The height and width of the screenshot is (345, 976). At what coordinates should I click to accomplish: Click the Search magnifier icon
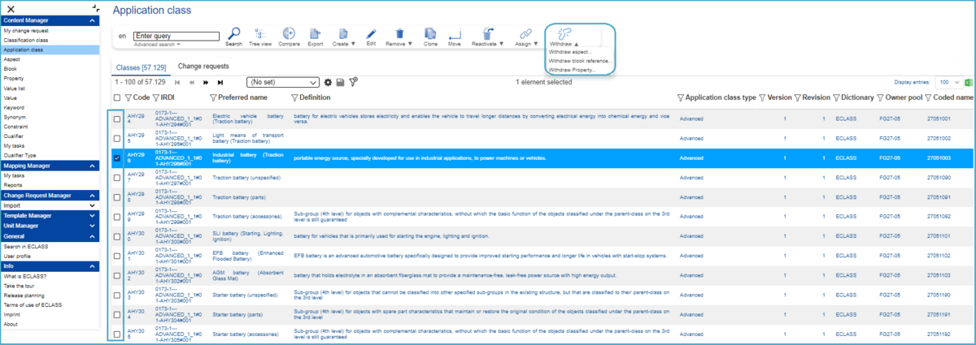click(x=233, y=34)
